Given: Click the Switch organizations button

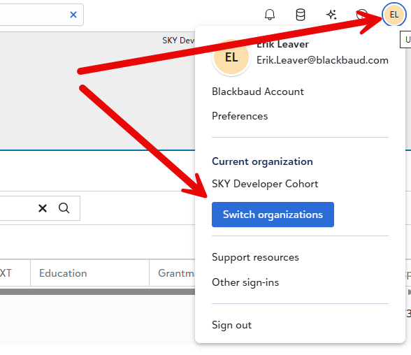Looking at the screenshot, I should tap(273, 215).
